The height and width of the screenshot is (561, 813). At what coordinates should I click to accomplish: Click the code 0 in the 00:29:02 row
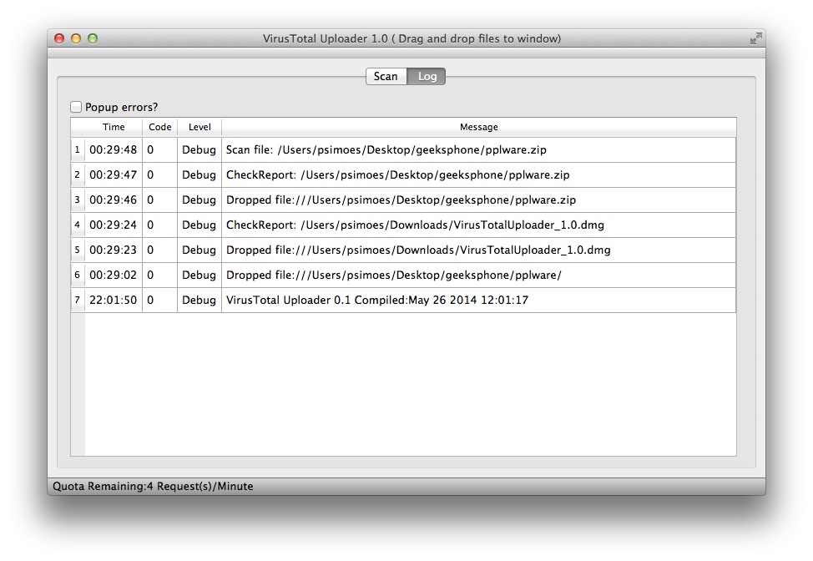click(159, 275)
